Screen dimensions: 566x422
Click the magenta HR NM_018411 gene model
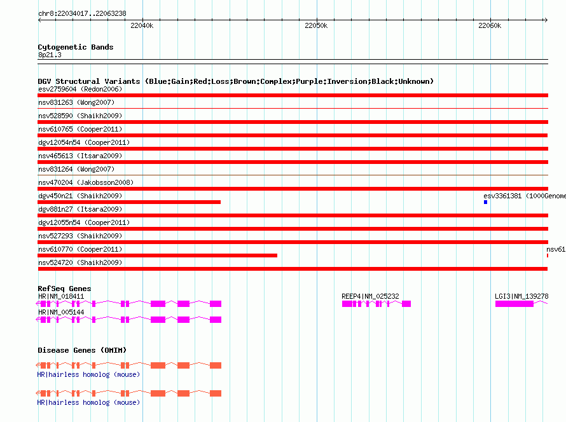129,304
